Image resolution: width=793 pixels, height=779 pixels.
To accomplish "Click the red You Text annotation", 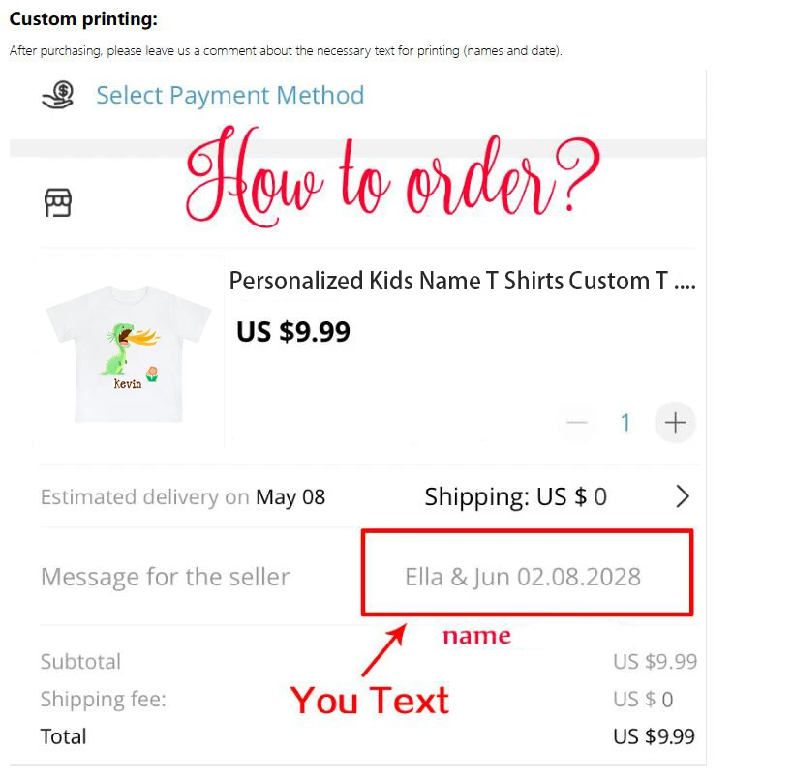I will click(x=370, y=701).
